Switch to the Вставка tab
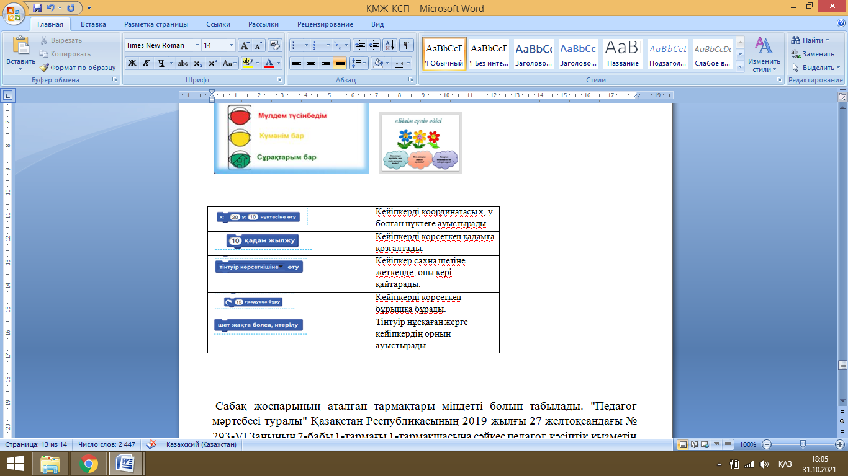This screenshot has height=476, width=848. [x=93, y=24]
